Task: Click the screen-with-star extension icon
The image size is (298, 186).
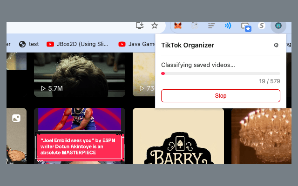Action: point(246,27)
